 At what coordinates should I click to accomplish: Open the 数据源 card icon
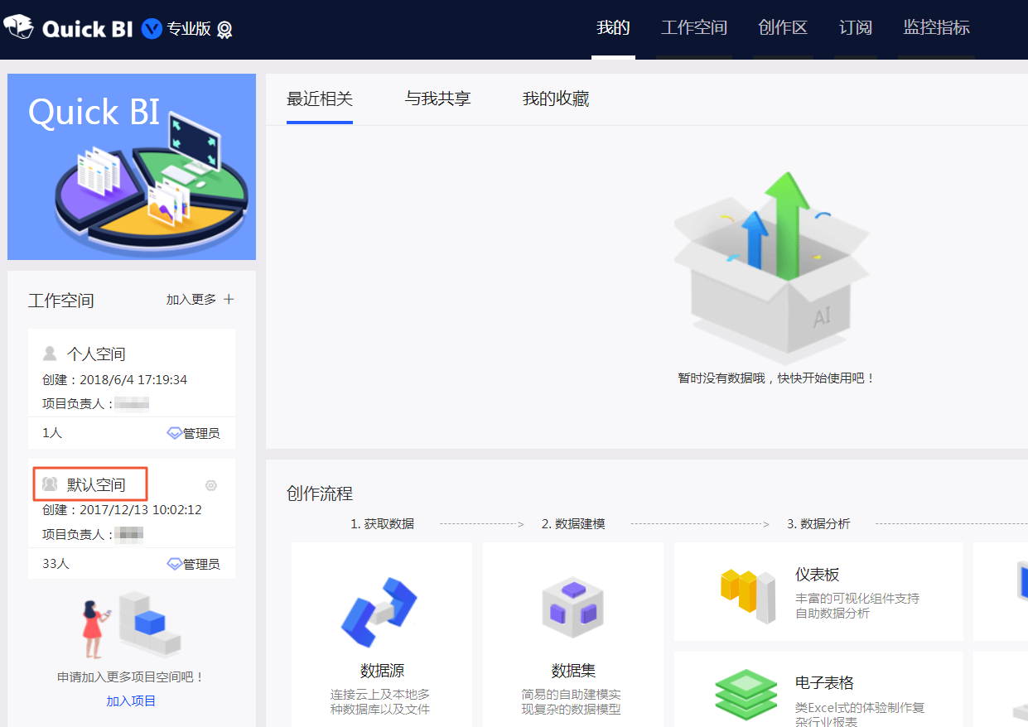[379, 613]
